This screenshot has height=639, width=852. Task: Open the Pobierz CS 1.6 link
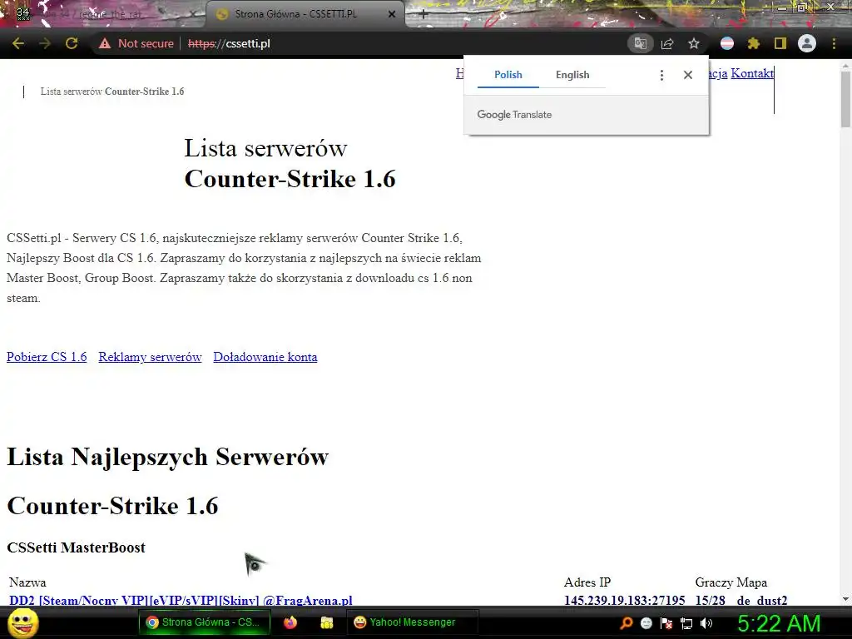[x=47, y=357]
